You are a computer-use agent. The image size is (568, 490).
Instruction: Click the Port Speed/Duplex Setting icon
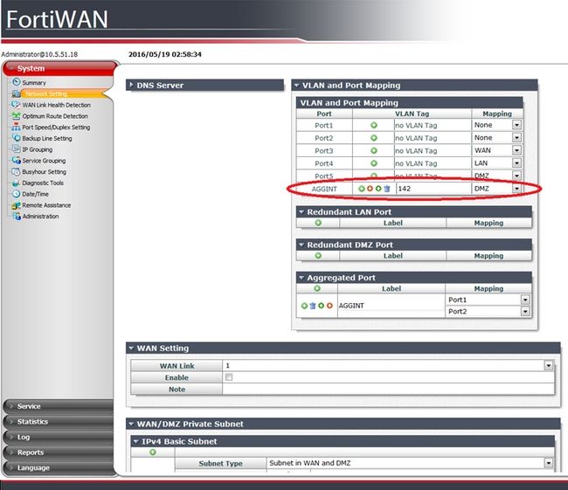click(x=16, y=128)
